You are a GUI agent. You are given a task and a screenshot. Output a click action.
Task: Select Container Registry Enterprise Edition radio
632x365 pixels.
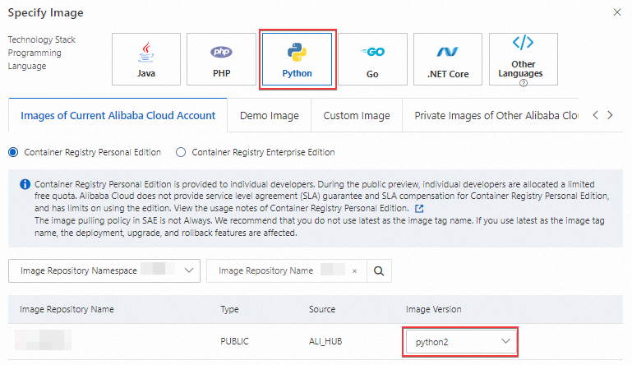[181, 152]
